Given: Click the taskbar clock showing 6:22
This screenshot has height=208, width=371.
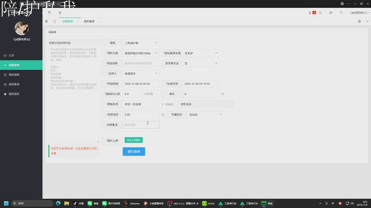Looking at the screenshot, I should (363, 203).
